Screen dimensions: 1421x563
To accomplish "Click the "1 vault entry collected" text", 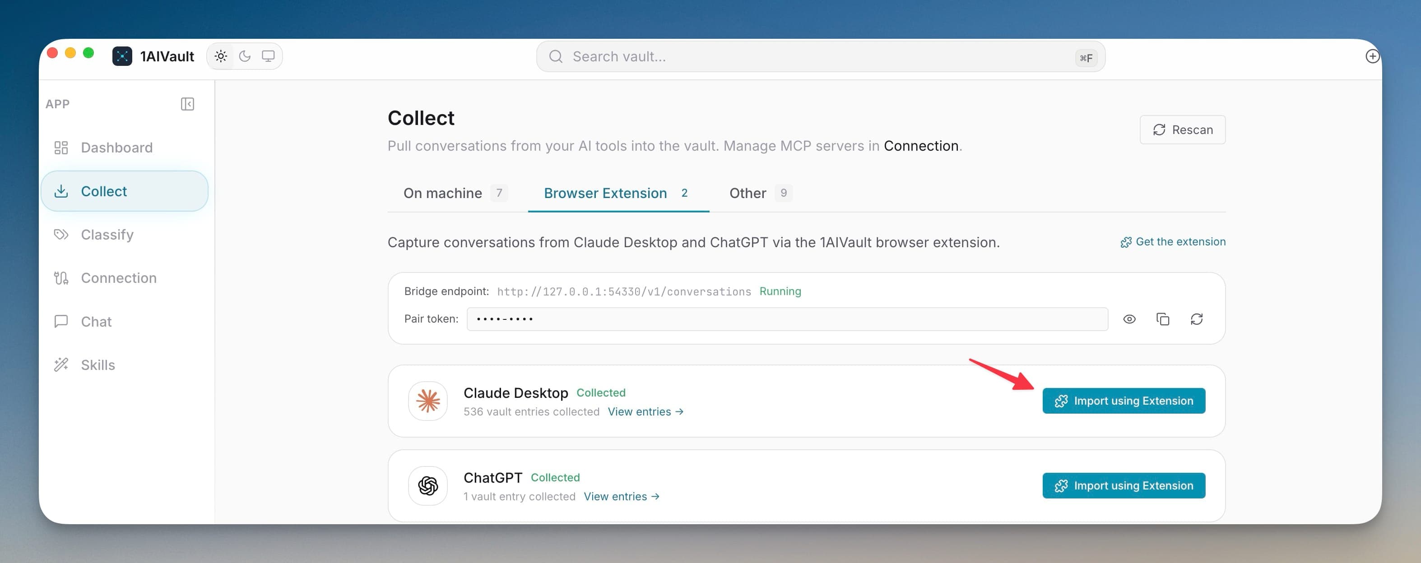I will 519,497.
